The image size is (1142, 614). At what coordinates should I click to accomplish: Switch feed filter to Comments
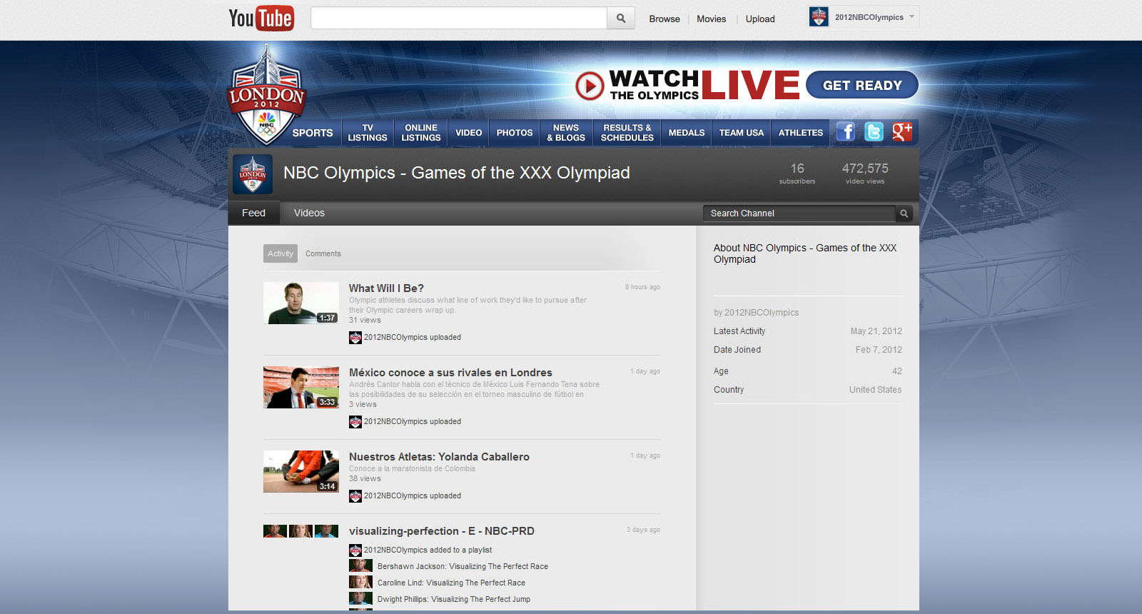tap(323, 253)
